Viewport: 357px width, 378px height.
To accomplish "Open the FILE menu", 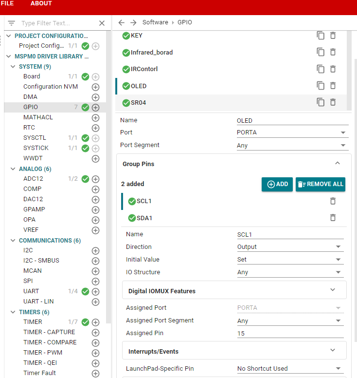I will [7, 3].
